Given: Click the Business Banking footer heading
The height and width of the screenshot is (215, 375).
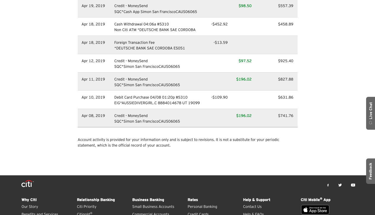Looking at the screenshot, I should [x=148, y=200].
